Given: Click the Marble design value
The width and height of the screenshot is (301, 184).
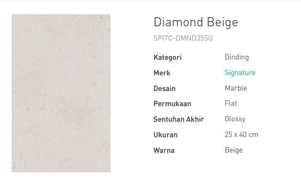Looking at the screenshot, I should coord(236,88).
